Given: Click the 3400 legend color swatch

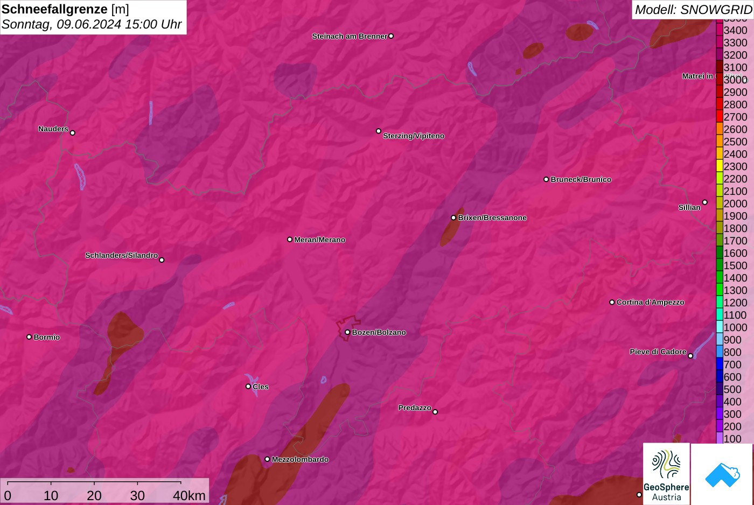Looking at the screenshot, I should coord(719,30).
